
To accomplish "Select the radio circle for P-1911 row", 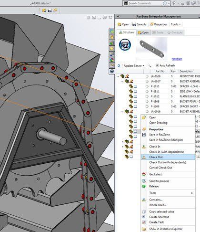I will click(147, 91).
